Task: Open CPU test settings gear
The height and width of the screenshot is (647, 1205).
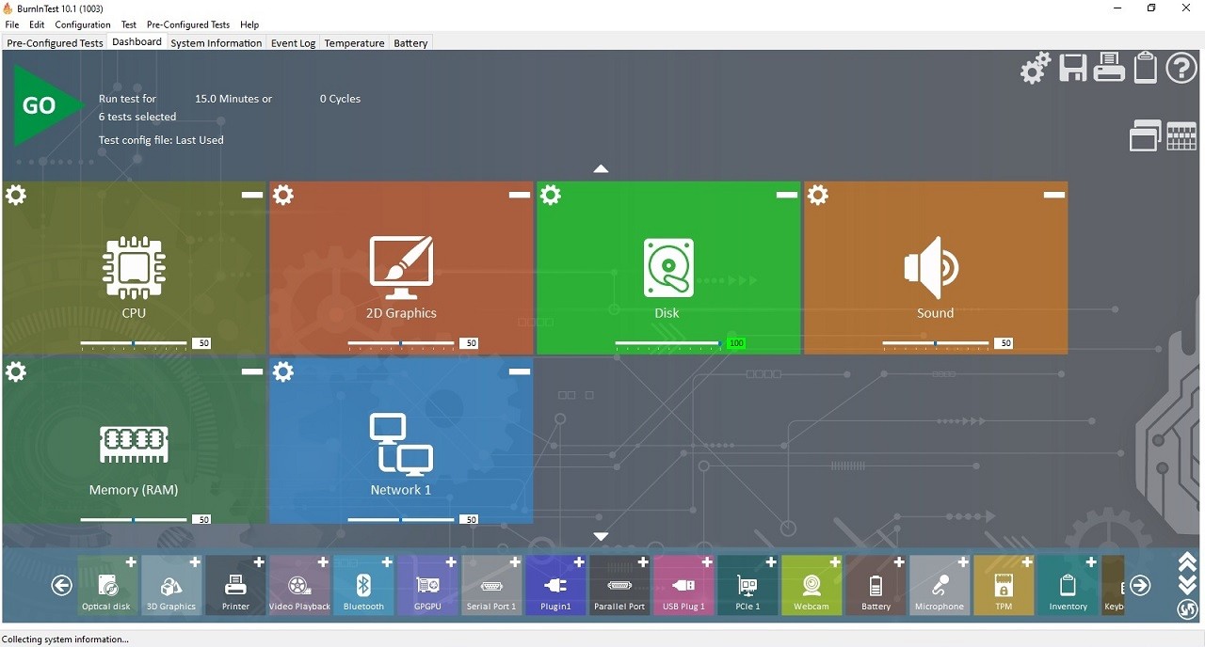Action: point(16,195)
